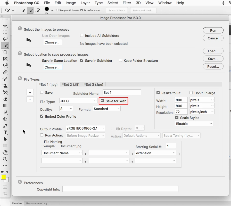Select the Path Selection tool

(5, 139)
